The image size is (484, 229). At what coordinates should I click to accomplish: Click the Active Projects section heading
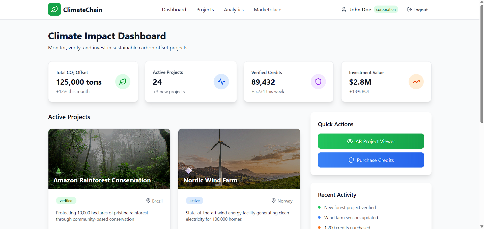click(69, 117)
